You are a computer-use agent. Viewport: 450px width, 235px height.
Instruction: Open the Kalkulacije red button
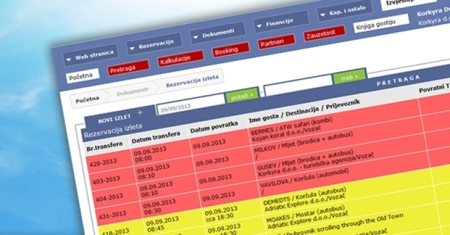(180, 59)
